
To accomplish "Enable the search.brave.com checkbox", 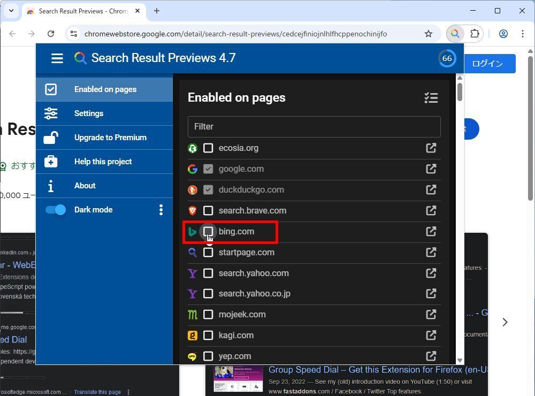I will pos(208,211).
